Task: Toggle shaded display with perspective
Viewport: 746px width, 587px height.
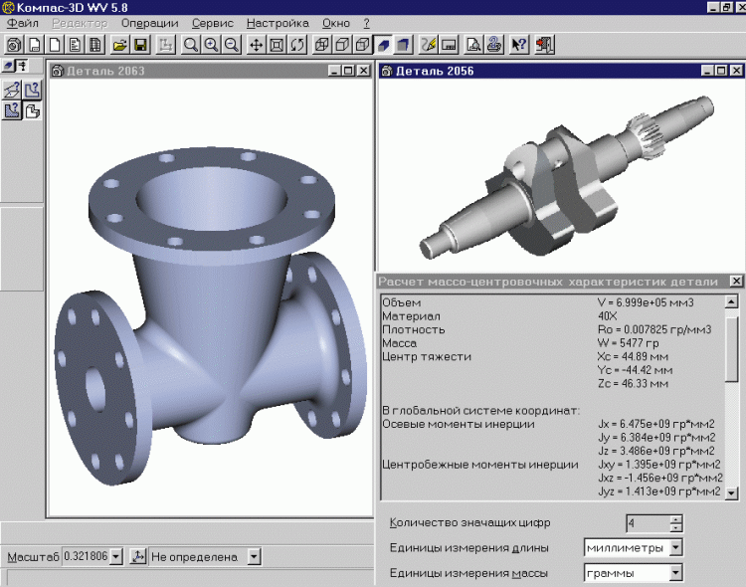Action: coord(404,45)
